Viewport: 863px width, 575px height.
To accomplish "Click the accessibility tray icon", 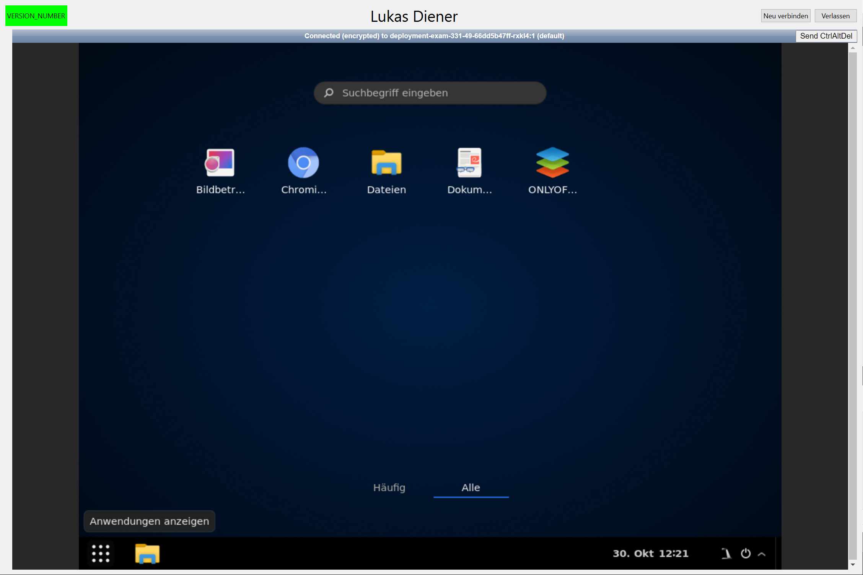I will 726,553.
